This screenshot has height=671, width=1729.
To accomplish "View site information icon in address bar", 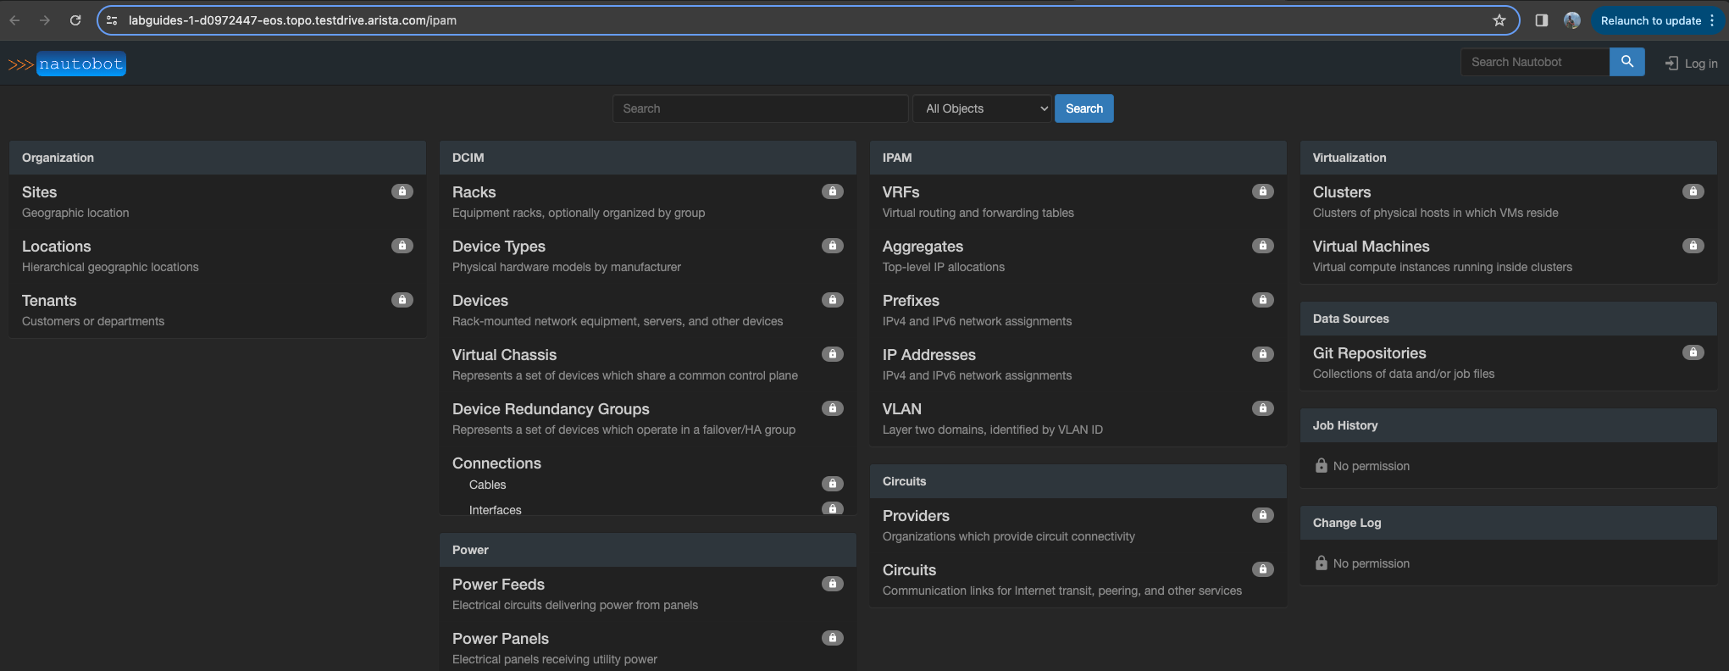I will (112, 20).
